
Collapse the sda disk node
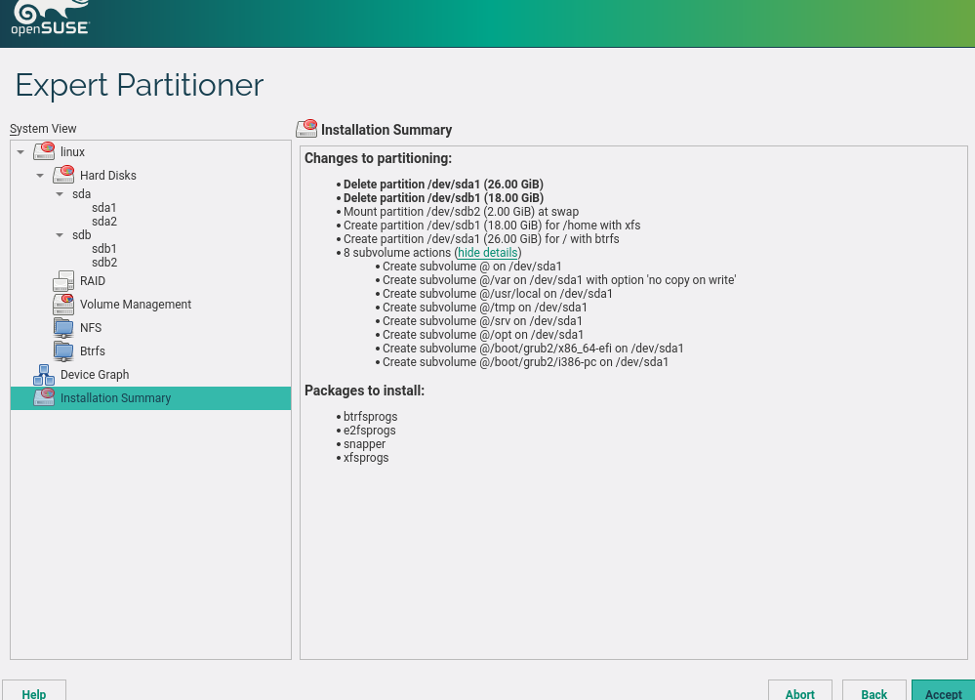pyautogui.click(x=60, y=194)
